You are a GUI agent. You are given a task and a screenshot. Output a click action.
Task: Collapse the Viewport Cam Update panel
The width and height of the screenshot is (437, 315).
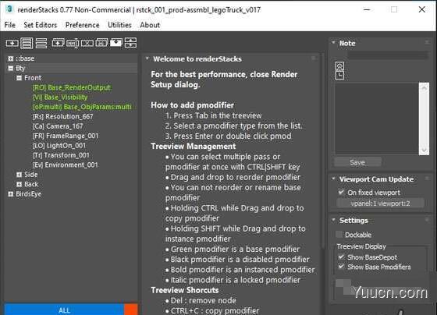(x=333, y=179)
